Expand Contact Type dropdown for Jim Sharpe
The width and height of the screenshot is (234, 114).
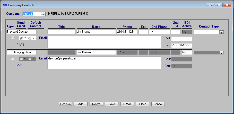221,32
